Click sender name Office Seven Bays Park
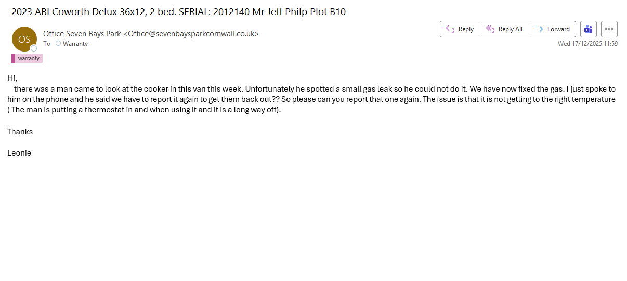This screenshot has height=281, width=627. 82,34
